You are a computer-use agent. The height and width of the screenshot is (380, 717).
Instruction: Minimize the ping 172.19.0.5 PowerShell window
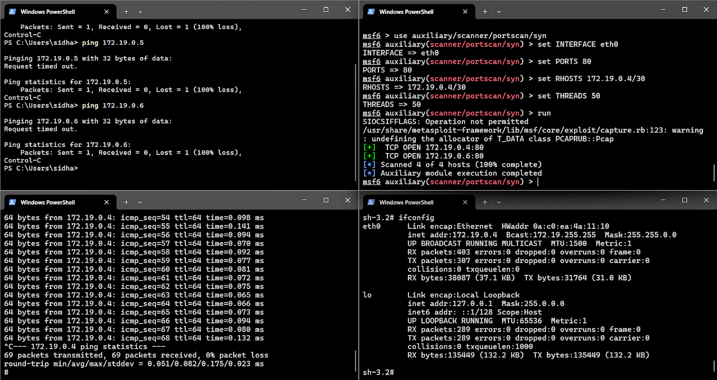304,9
